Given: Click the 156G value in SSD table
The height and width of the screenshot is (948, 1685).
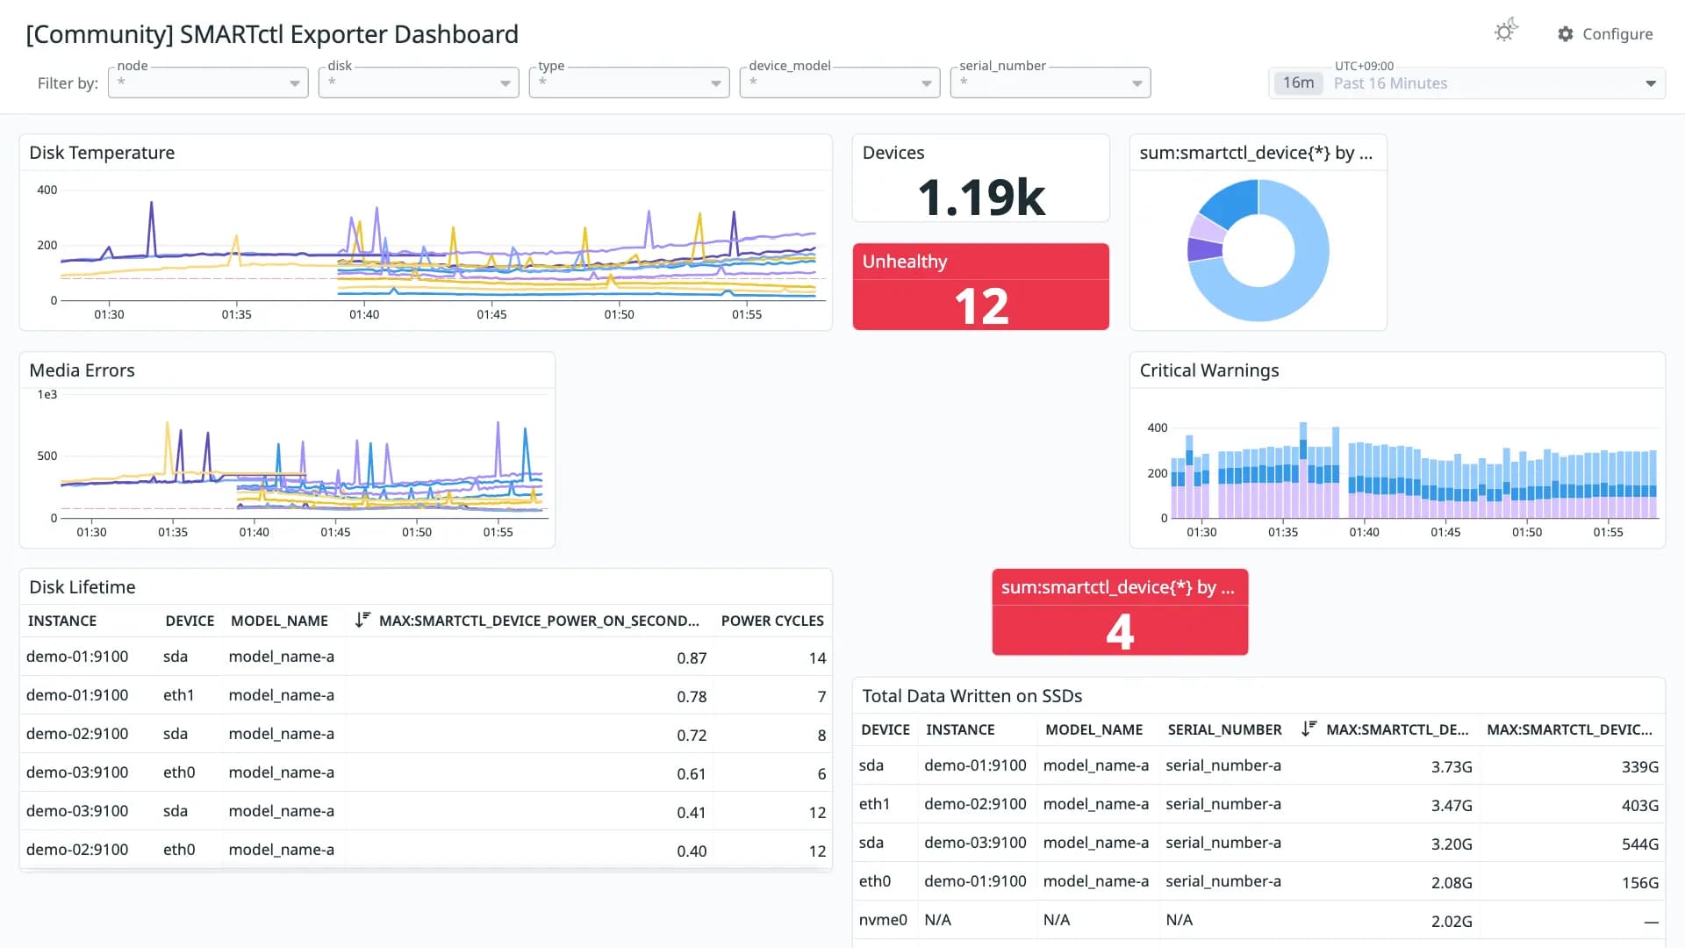Looking at the screenshot, I should (1639, 883).
